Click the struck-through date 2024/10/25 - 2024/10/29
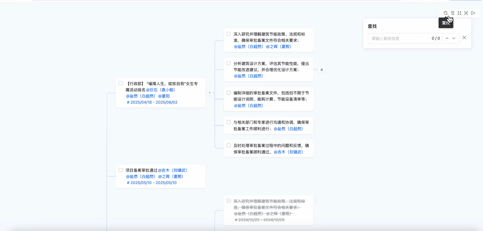The image size is (483, 231). 259,220
